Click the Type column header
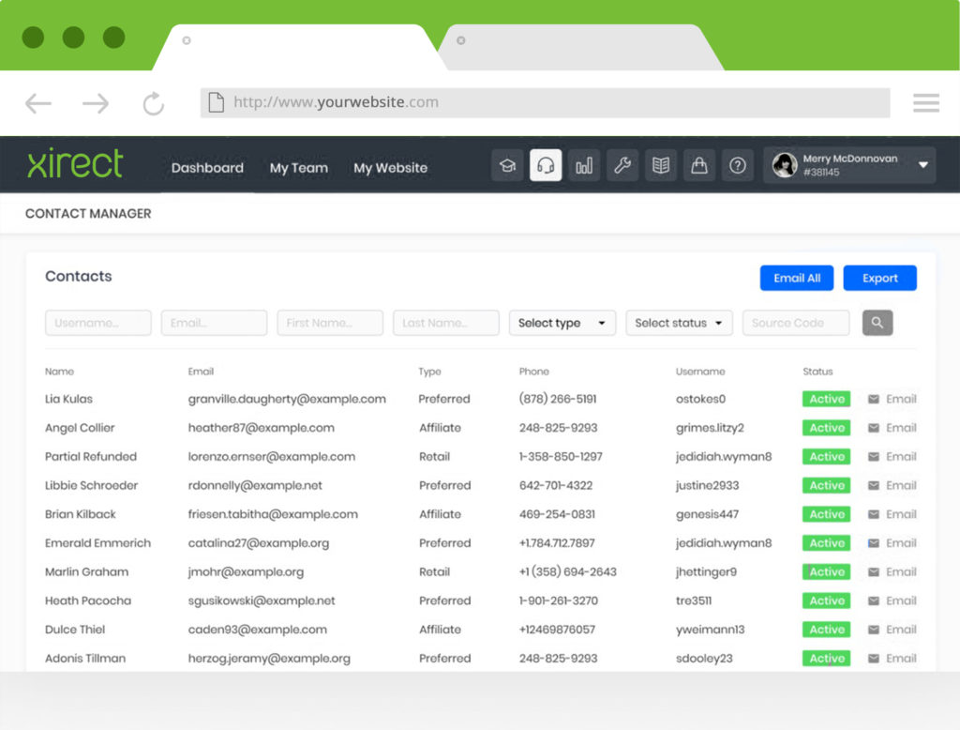This screenshot has height=730, width=960. coord(429,372)
